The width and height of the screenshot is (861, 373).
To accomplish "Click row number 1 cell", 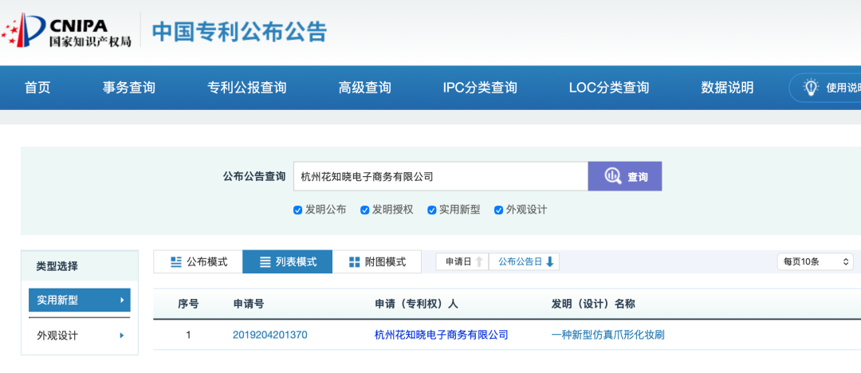I will click(188, 335).
